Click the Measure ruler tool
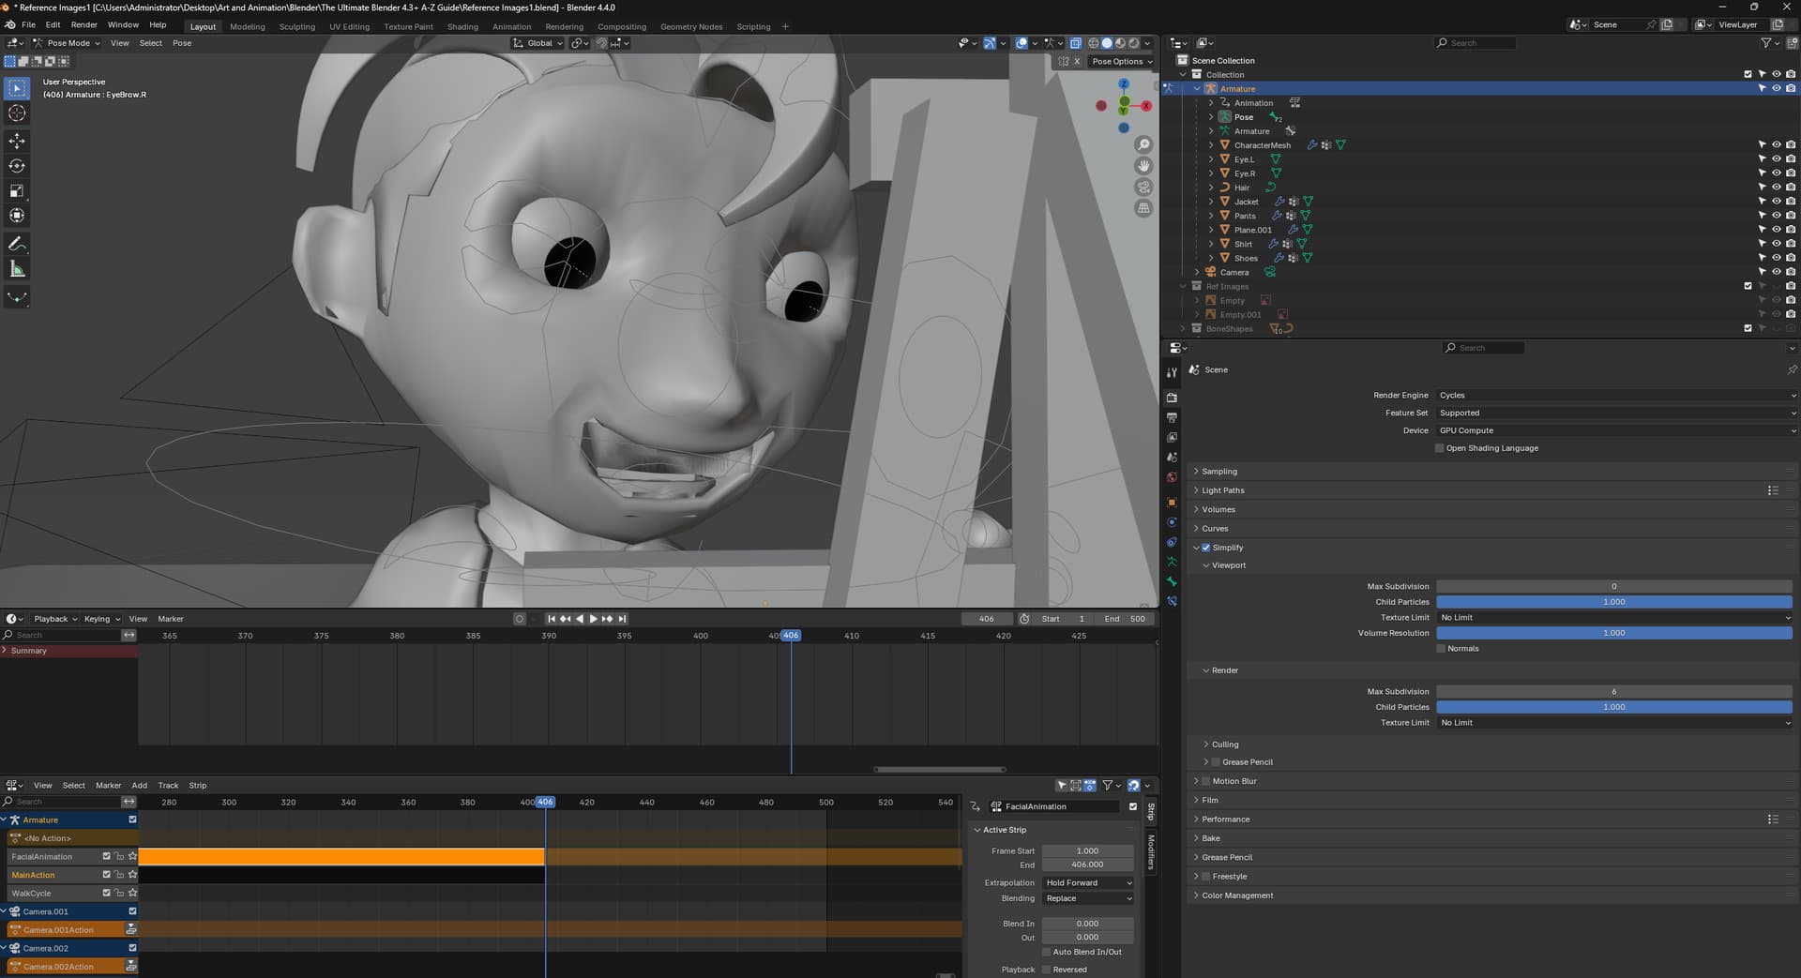Screen dimensions: 1801x978 click(17, 269)
